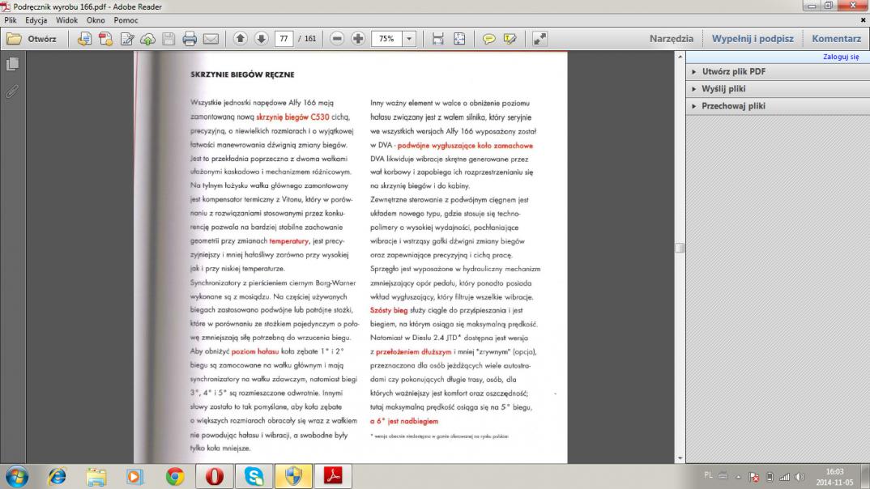
Task: Open the Komentarz pane
Action: click(836, 39)
